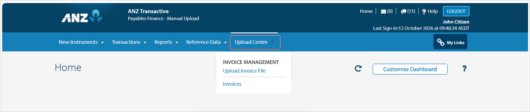Image resolution: width=530 pixels, height=112 pixels.
Task: Go to the Home link in header
Action: 366,11
